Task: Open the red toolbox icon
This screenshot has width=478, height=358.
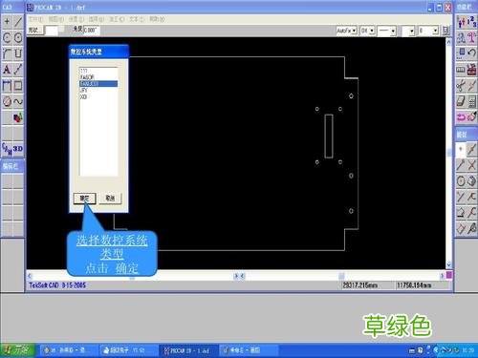Action: click(472, 70)
